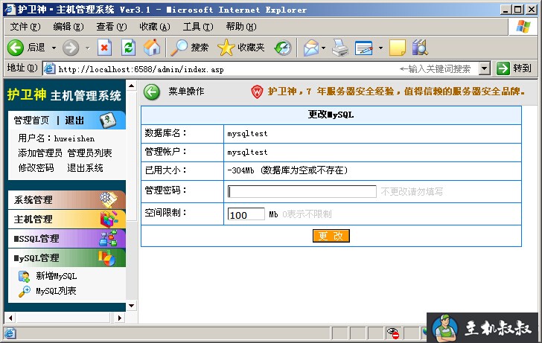
Task: Click the 转到 text label
Action: pyautogui.click(x=523, y=68)
